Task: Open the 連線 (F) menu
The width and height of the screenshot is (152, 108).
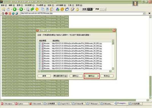Action: pos(4,5)
